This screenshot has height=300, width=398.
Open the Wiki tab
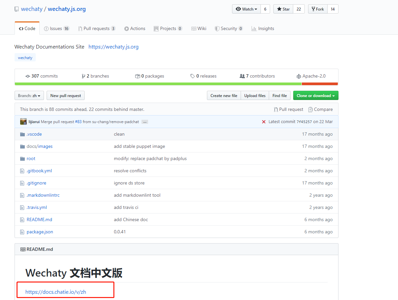199,28
